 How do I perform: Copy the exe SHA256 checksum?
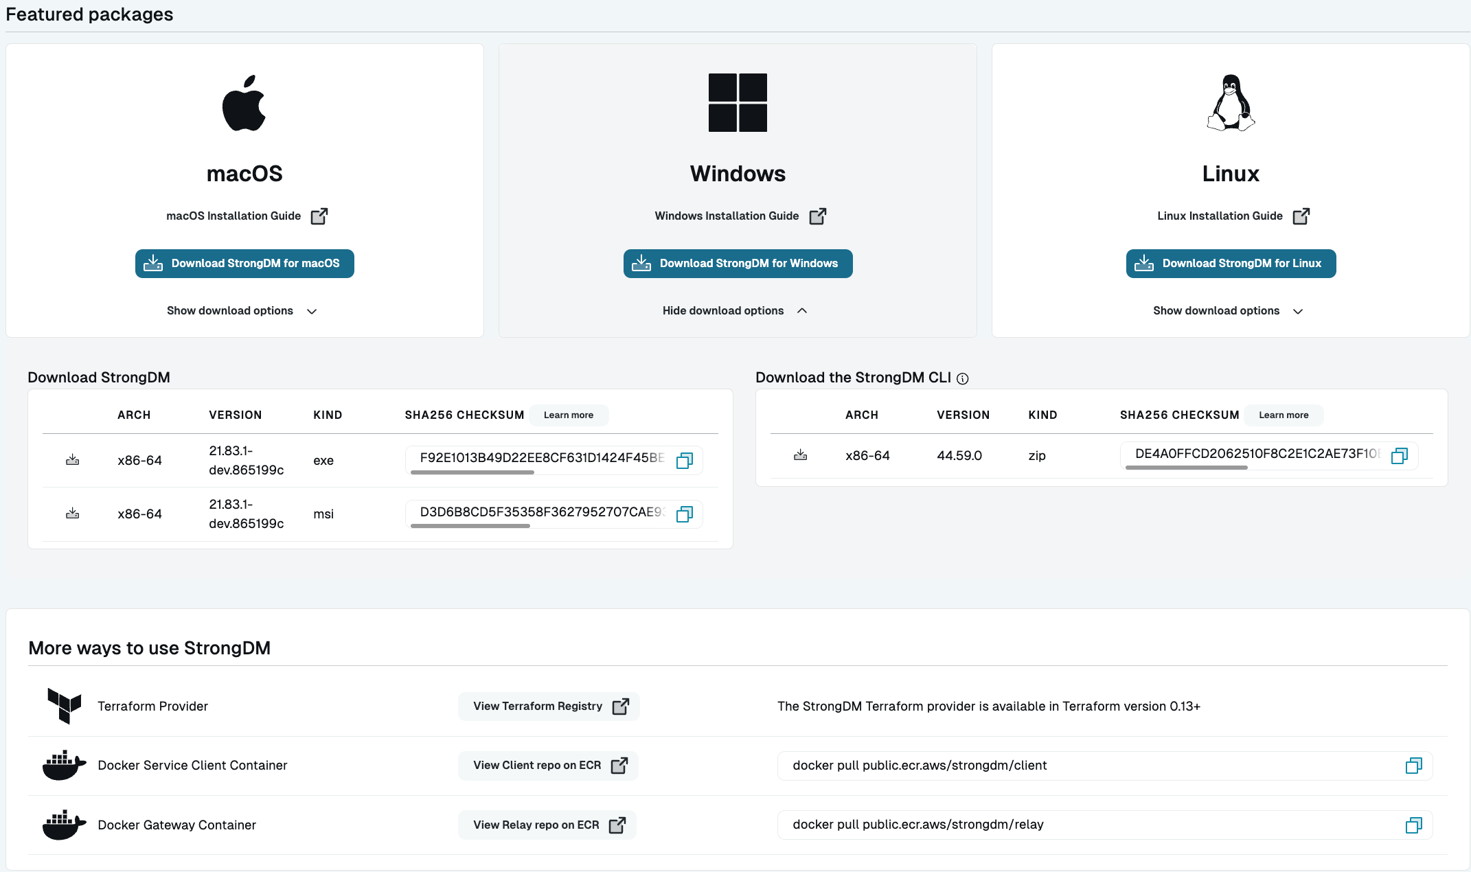point(685,461)
